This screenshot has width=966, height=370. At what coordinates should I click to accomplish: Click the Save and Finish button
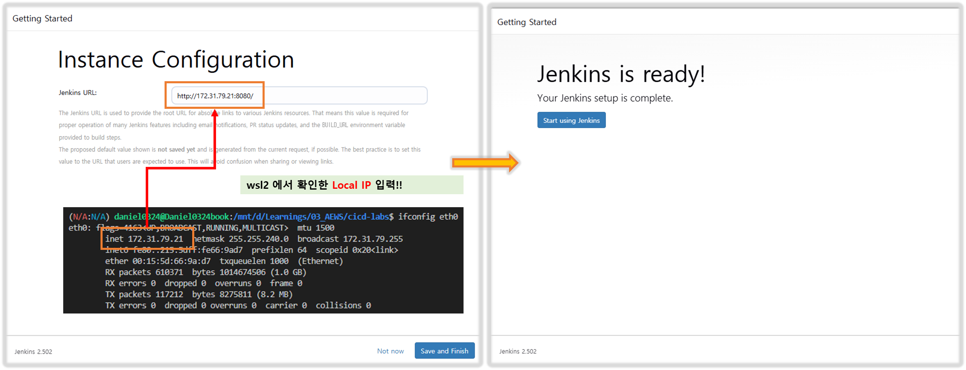[444, 351]
